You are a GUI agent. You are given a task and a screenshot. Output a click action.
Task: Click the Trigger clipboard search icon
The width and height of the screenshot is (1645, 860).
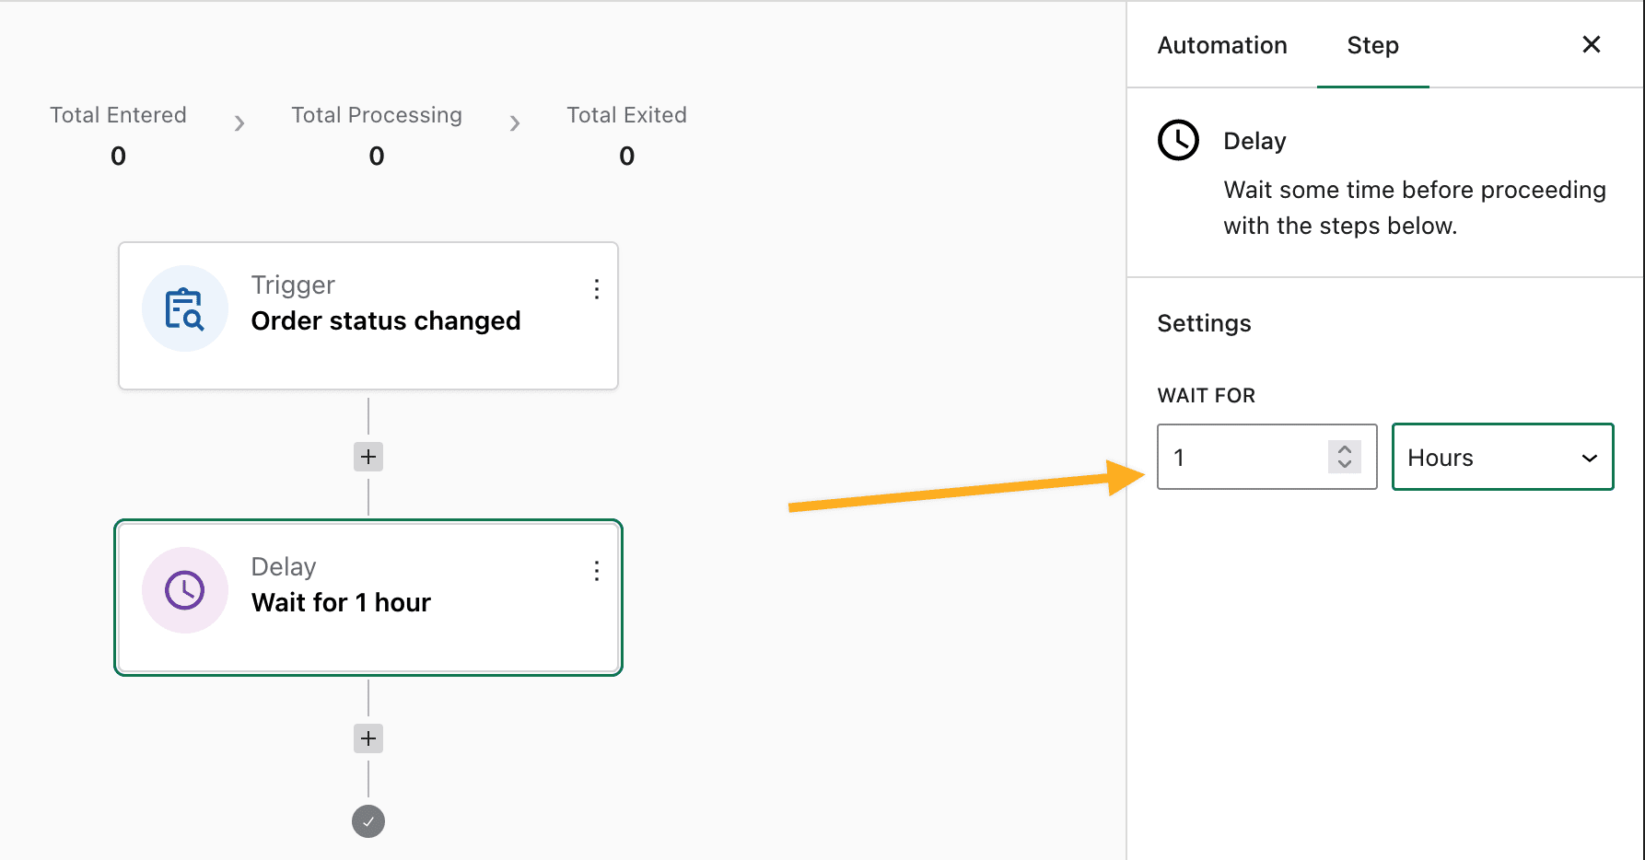click(184, 308)
